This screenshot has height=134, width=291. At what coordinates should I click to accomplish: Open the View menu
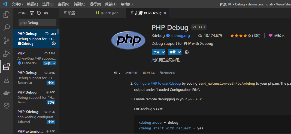pyautogui.click(x=63, y=4)
